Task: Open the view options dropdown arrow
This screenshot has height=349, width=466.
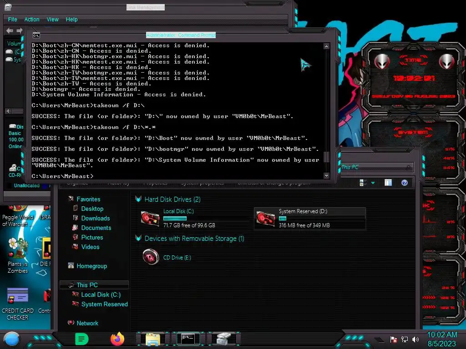Action: click(373, 183)
